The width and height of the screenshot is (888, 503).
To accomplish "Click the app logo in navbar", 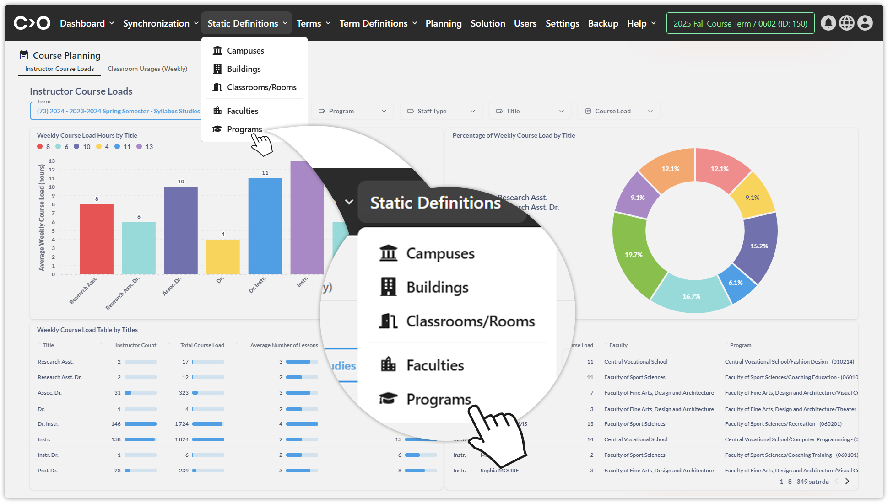I will (x=32, y=23).
